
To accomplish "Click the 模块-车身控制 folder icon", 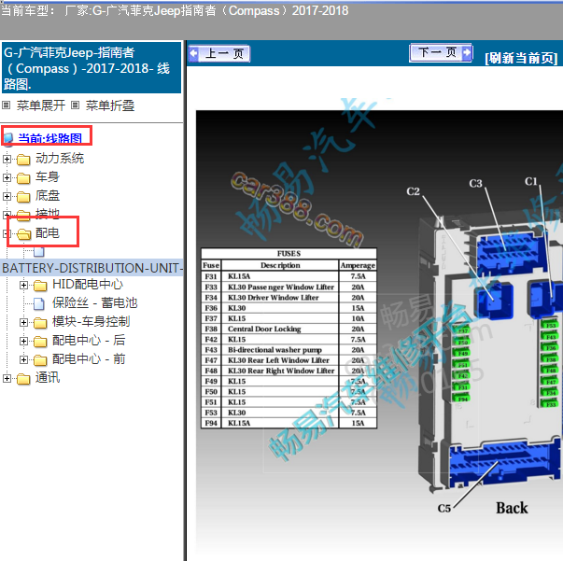I will point(40,323).
